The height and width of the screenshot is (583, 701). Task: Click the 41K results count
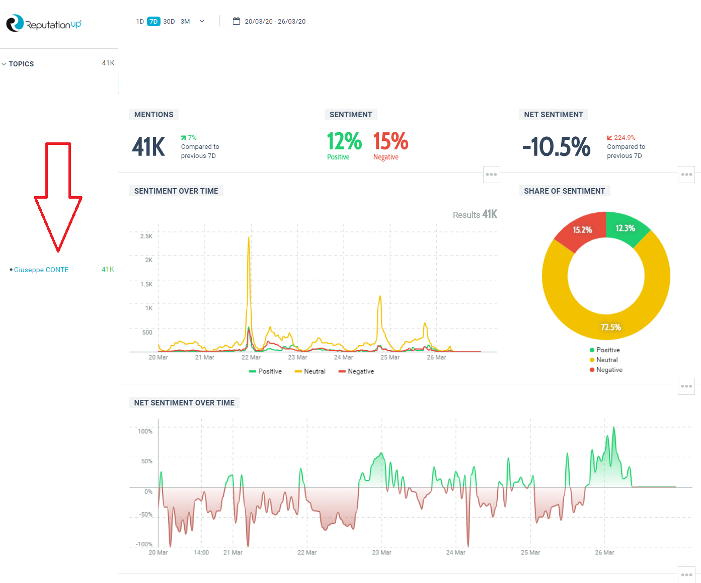click(x=490, y=214)
